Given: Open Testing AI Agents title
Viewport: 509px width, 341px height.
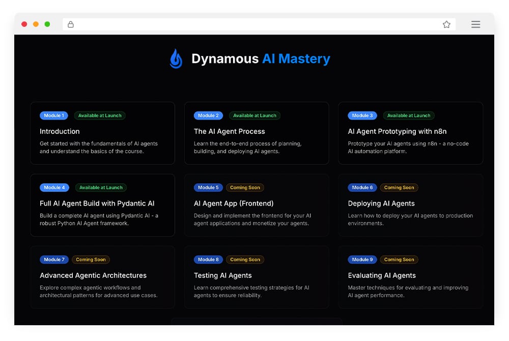Looking at the screenshot, I should tap(223, 275).
